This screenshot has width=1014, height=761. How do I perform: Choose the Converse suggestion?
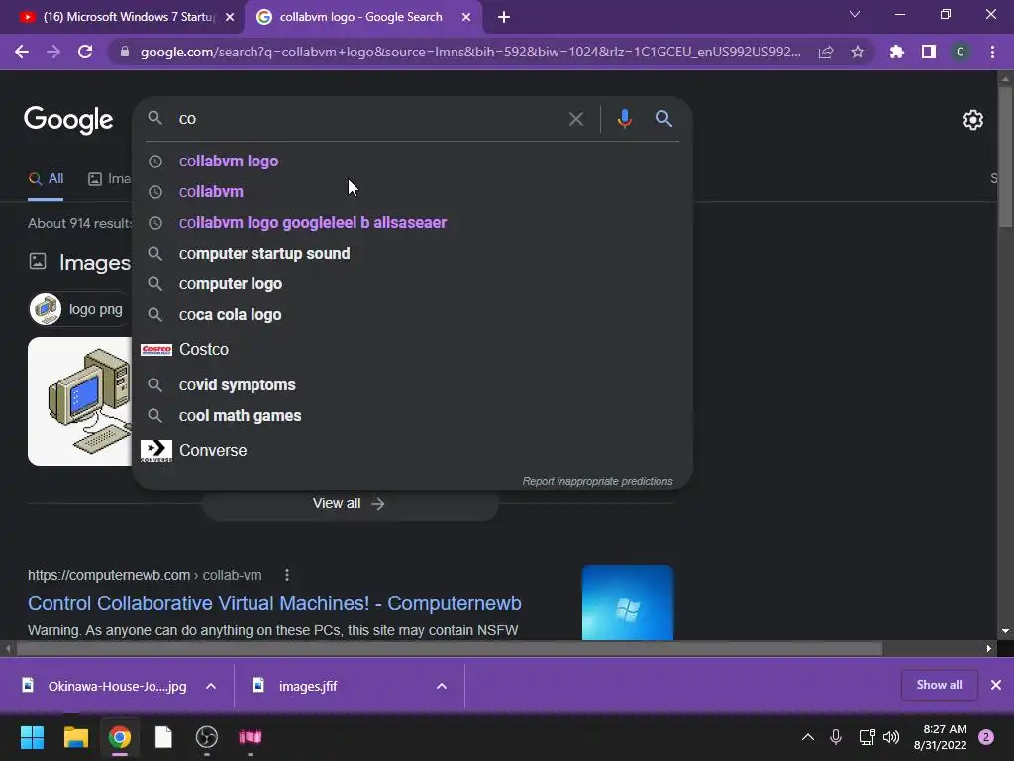(412, 451)
